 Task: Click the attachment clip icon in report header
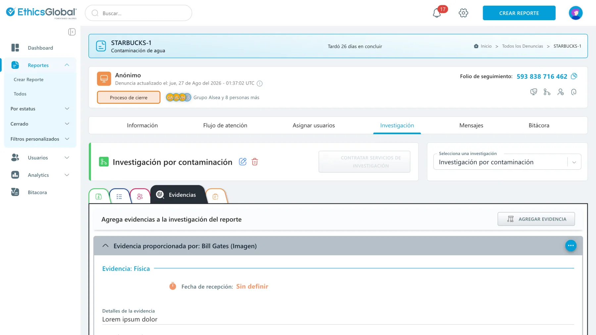click(574, 92)
